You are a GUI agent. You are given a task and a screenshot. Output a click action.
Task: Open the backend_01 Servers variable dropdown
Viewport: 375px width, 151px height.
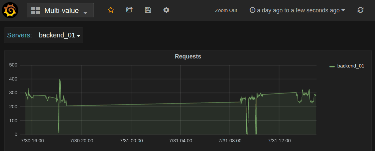59,35
